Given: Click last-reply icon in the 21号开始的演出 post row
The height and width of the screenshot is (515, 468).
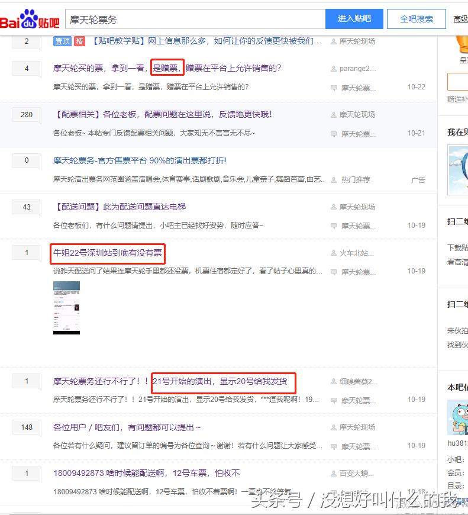Looking at the screenshot, I should point(334,400).
